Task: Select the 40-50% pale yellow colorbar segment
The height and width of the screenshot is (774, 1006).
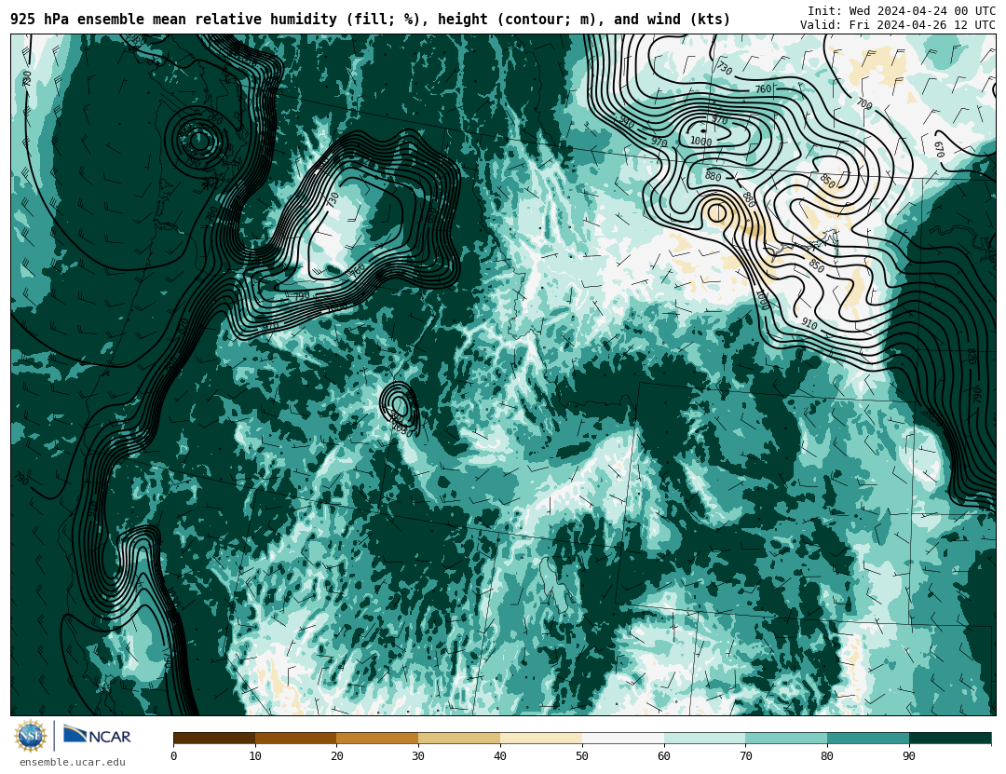Action: 541,738
